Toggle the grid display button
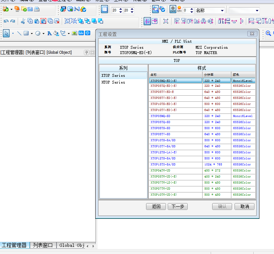 [104, 10]
